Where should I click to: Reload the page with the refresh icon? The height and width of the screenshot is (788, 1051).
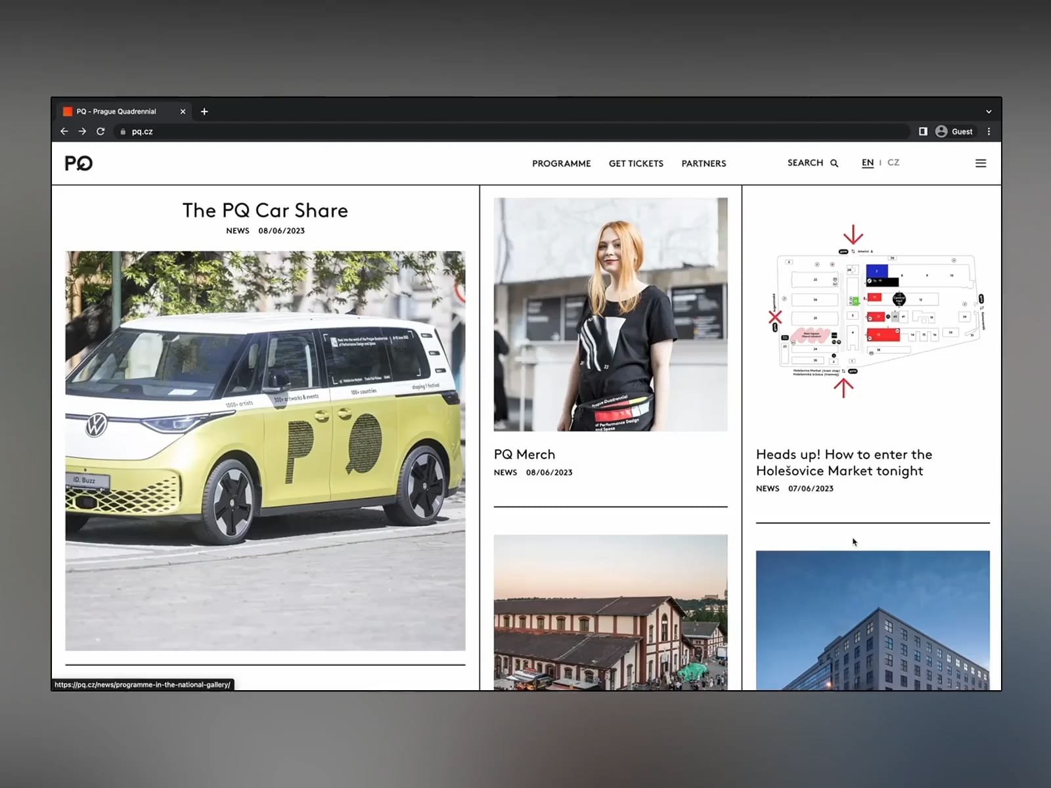(101, 131)
